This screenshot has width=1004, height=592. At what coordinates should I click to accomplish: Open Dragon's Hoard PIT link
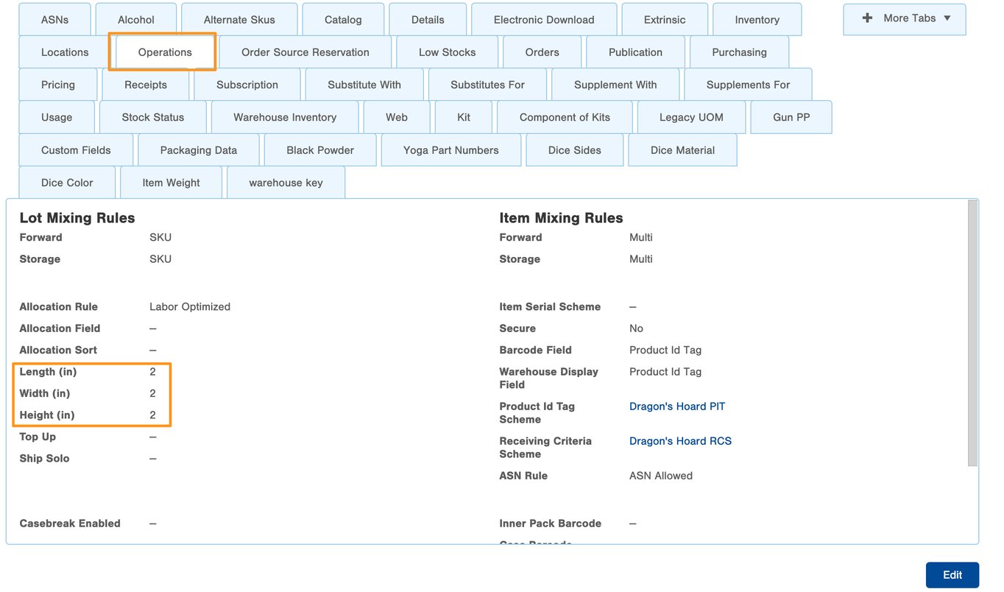point(676,406)
